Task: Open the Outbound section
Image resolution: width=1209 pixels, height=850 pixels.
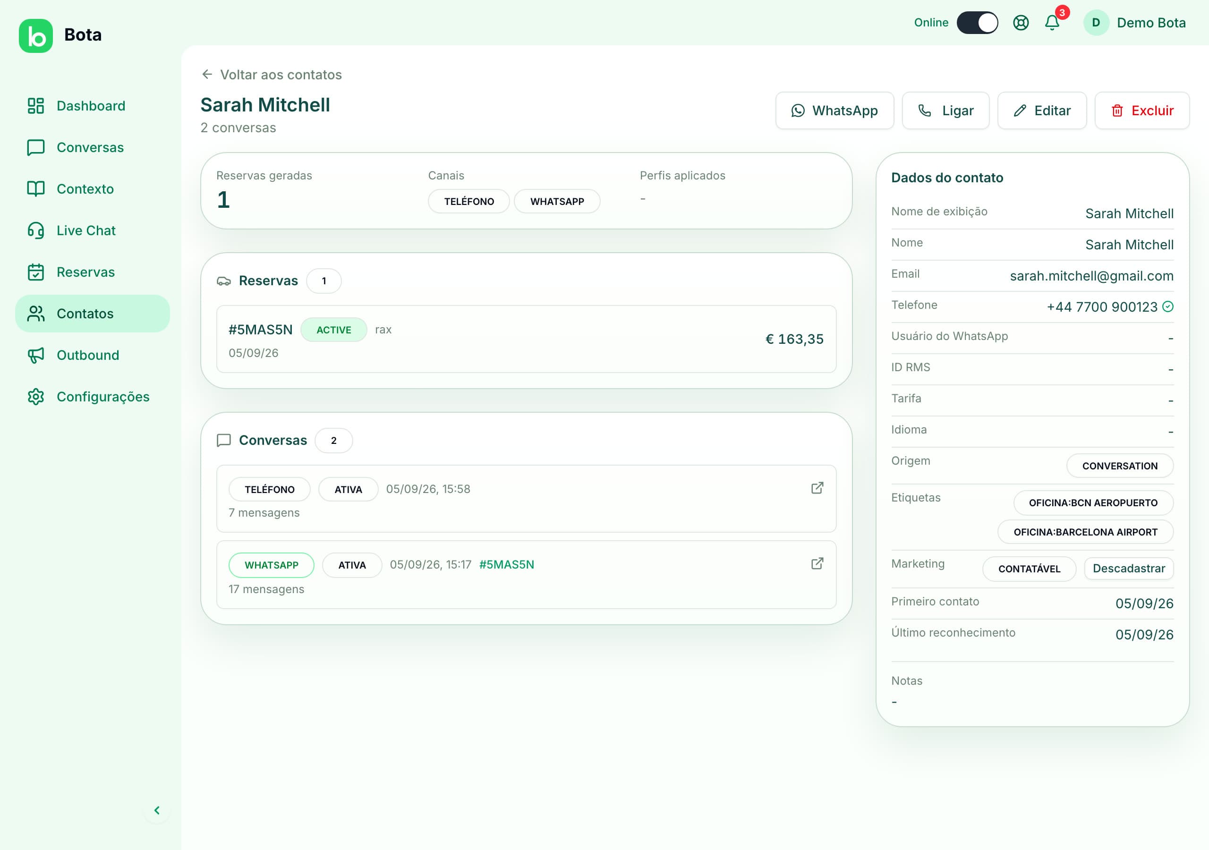Action: click(x=93, y=356)
